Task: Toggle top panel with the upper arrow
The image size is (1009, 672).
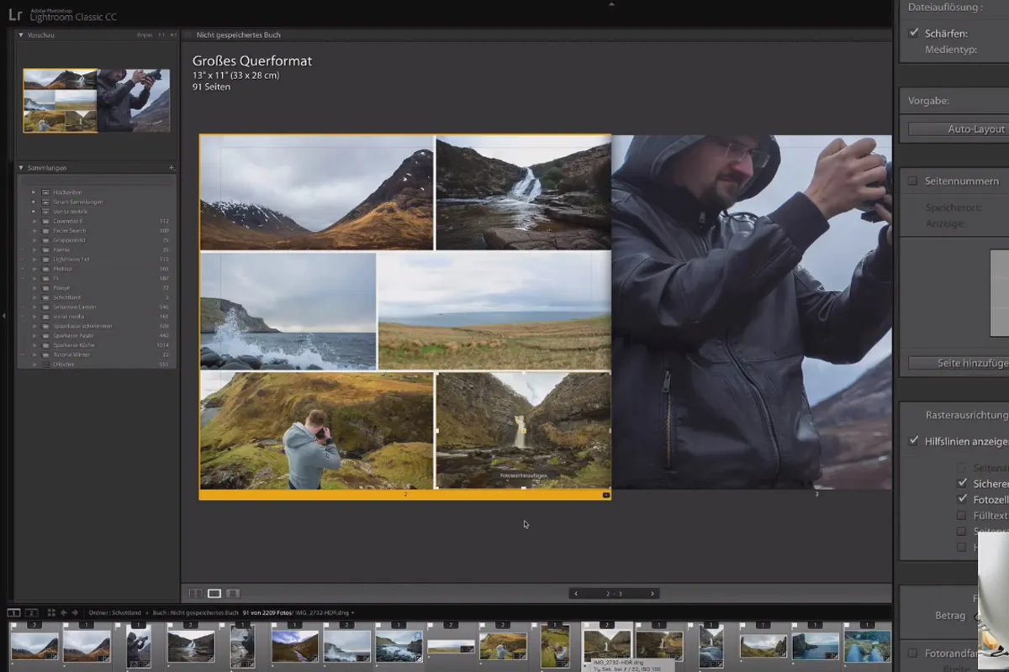Action: point(611,3)
